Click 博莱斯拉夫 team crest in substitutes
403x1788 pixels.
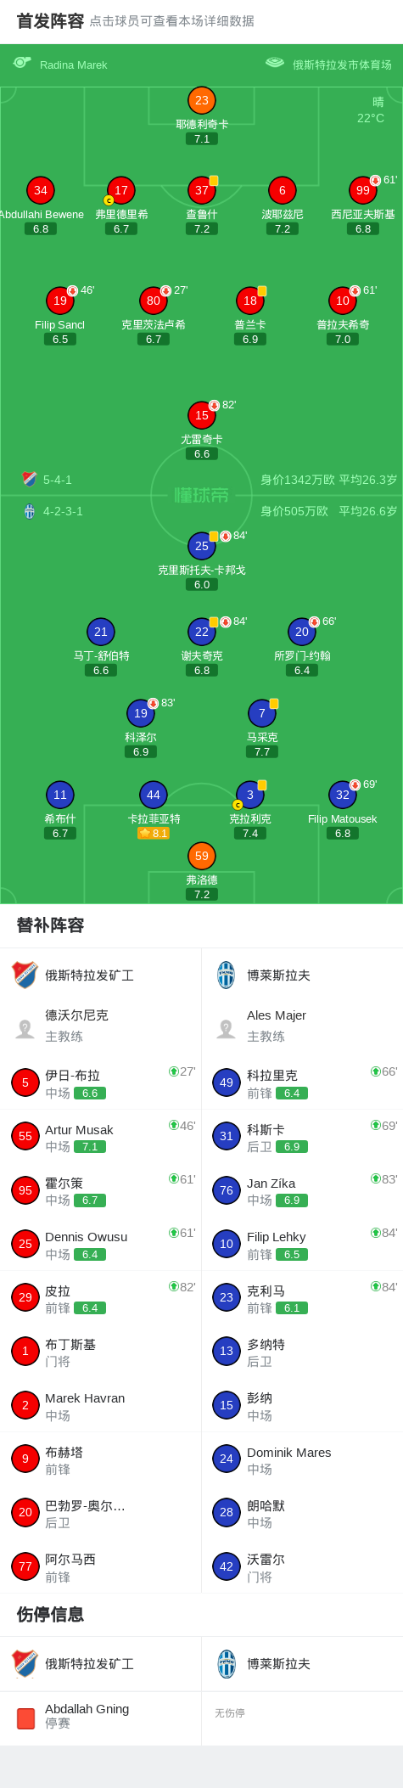pyautogui.click(x=227, y=975)
